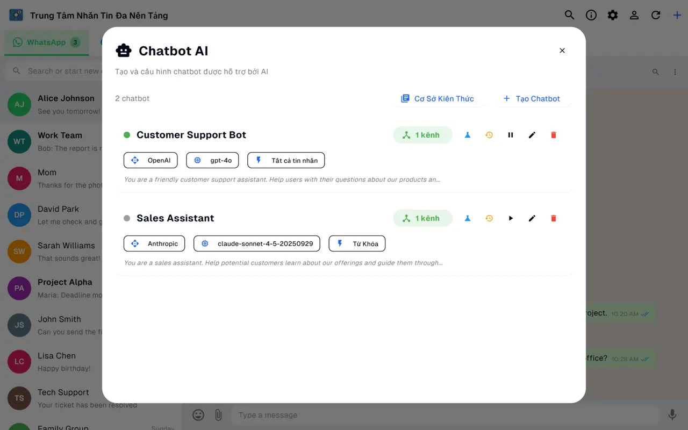Viewport: 688px width, 430px height.
Task: Click the Sales Assistant name
Action: [175, 218]
